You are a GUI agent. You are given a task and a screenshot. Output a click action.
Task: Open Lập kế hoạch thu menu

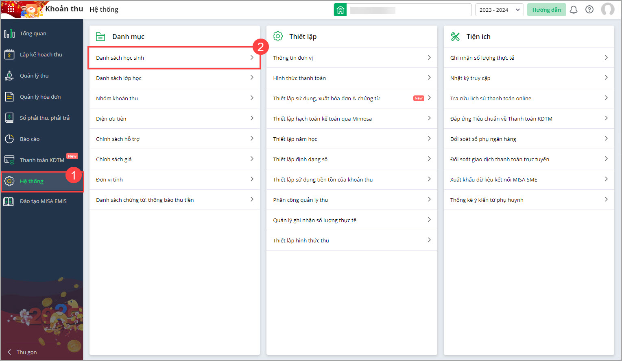click(41, 54)
